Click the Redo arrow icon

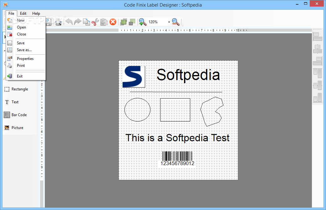coord(77,22)
